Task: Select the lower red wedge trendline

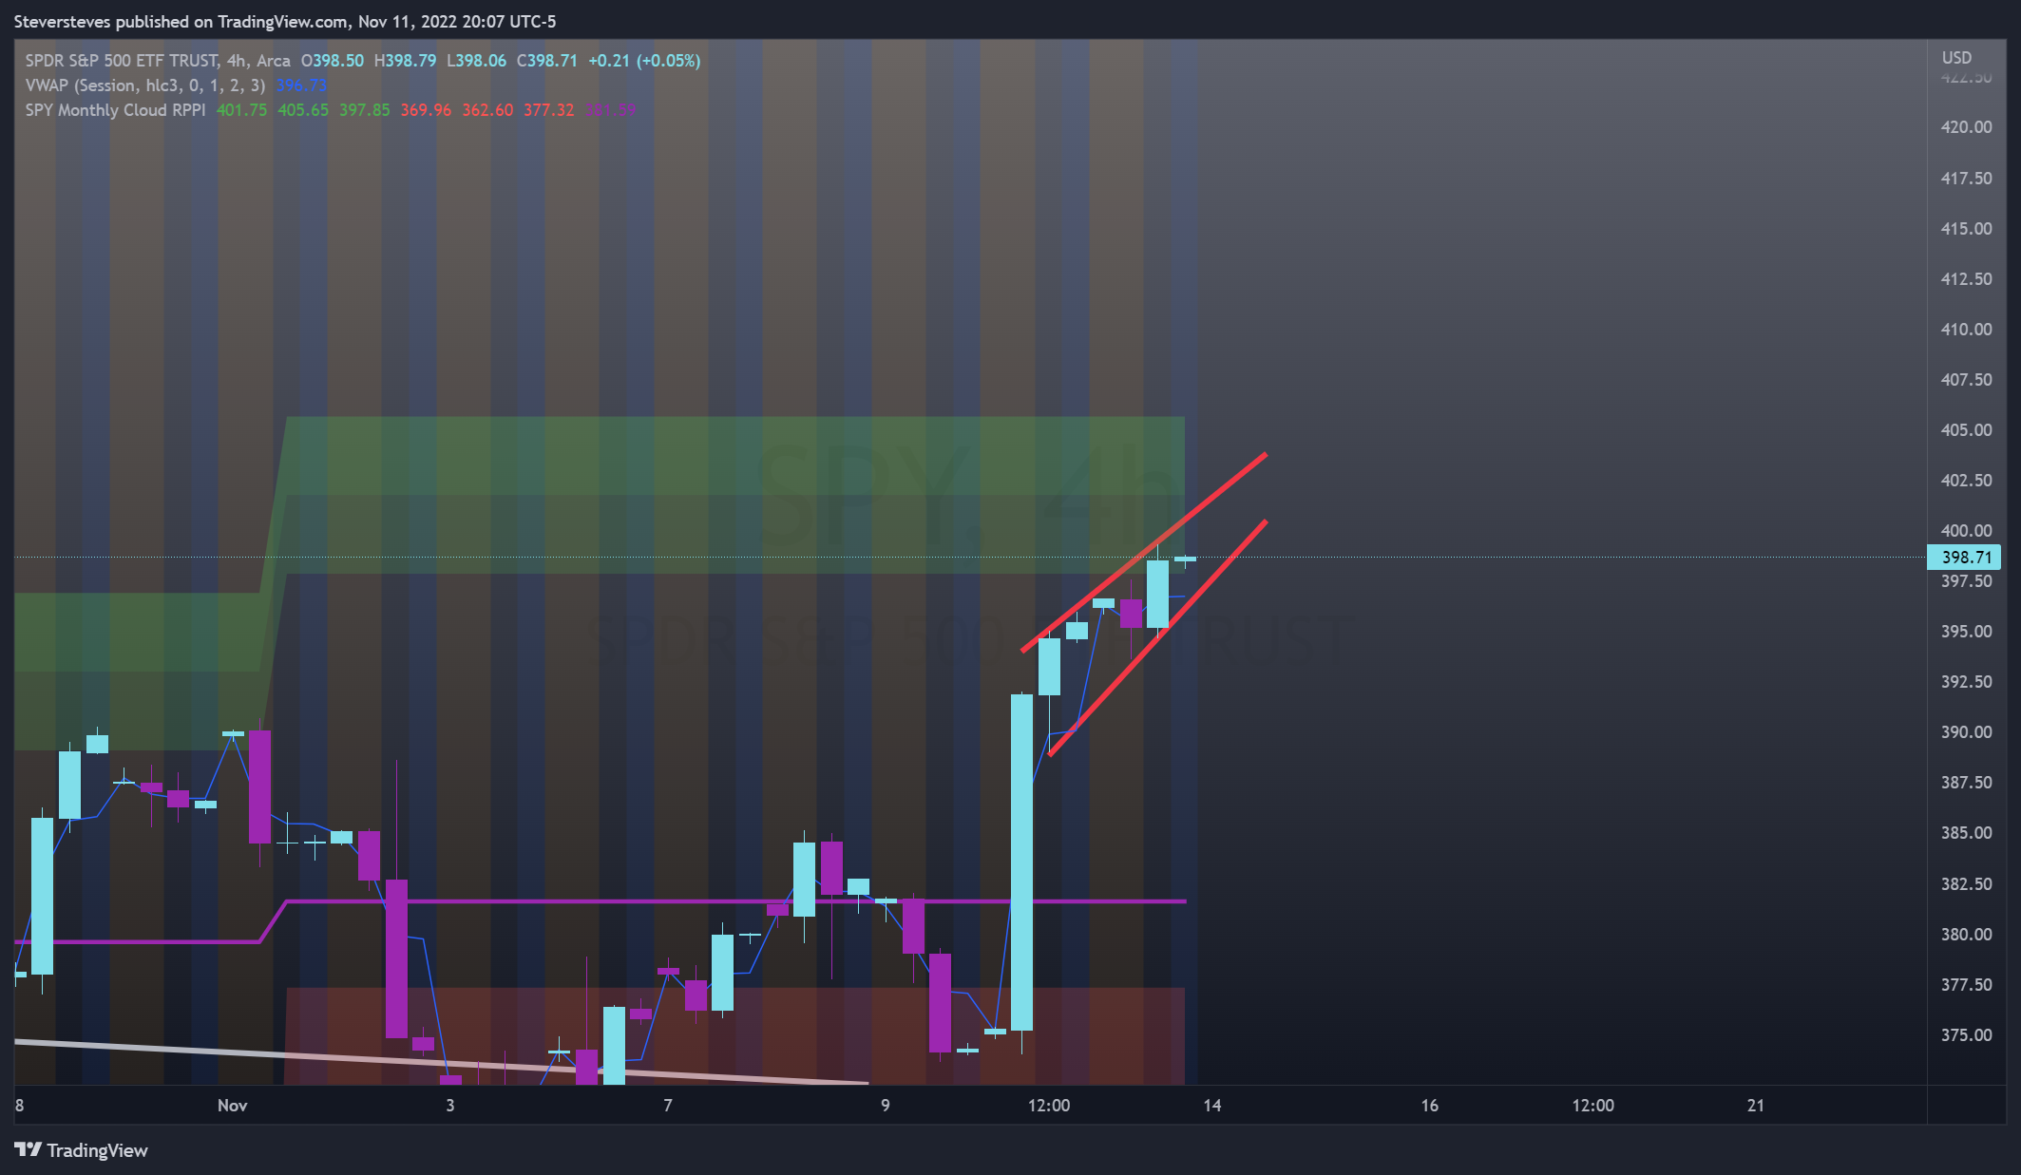Action: pos(1157,638)
